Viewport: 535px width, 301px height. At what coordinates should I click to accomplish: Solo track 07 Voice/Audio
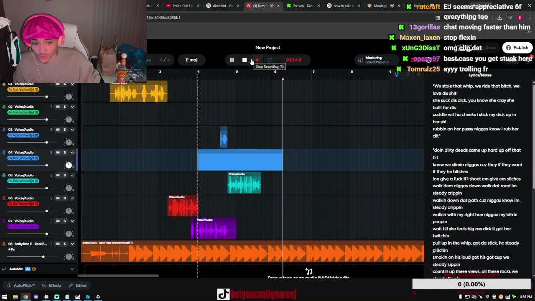tap(64, 221)
